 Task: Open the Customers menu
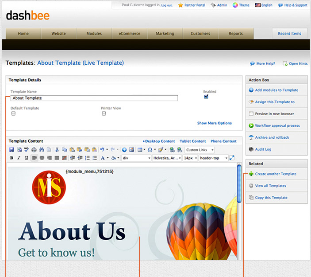pyautogui.click(x=200, y=34)
